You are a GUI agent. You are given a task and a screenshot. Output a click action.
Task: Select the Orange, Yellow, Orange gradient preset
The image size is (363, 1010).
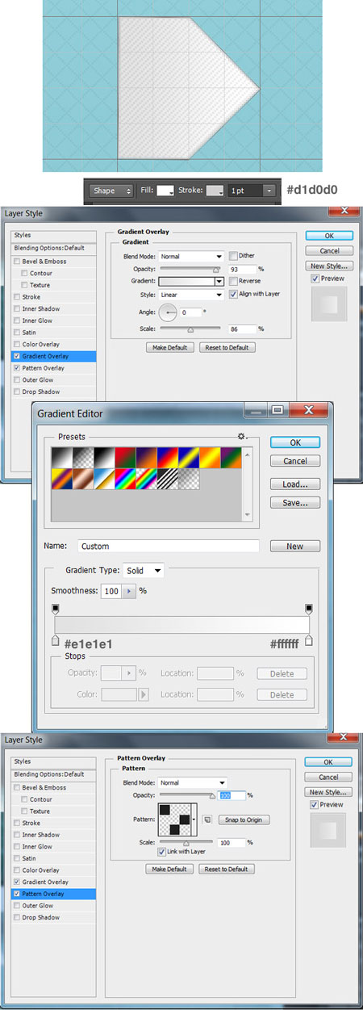tap(208, 457)
